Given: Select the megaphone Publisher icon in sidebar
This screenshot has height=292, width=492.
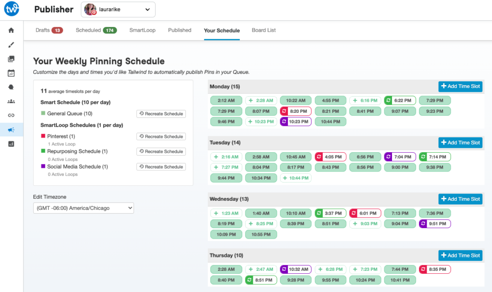Looking at the screenshot, I should (12, 130).
